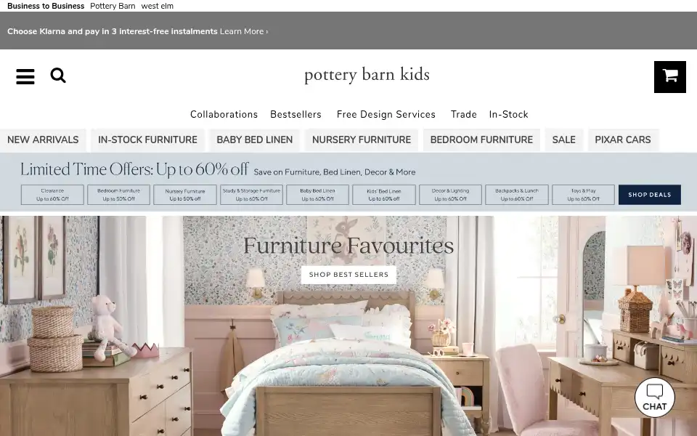Open the hamburger menu
The height and width of the screenshot is (436, 697).
(x=25, y=76)
